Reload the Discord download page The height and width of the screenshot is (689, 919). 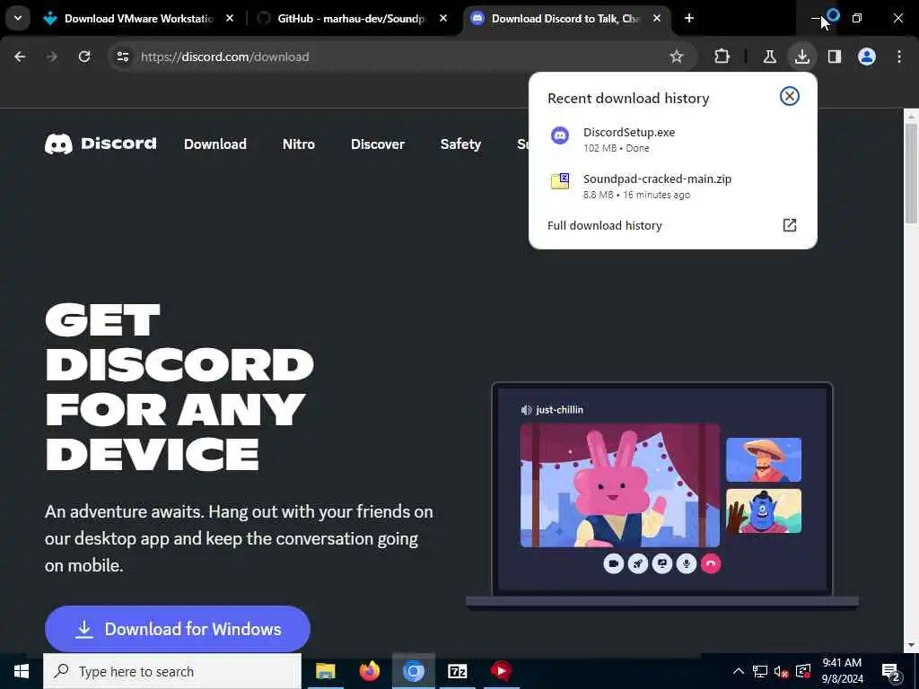coord(84,57)
